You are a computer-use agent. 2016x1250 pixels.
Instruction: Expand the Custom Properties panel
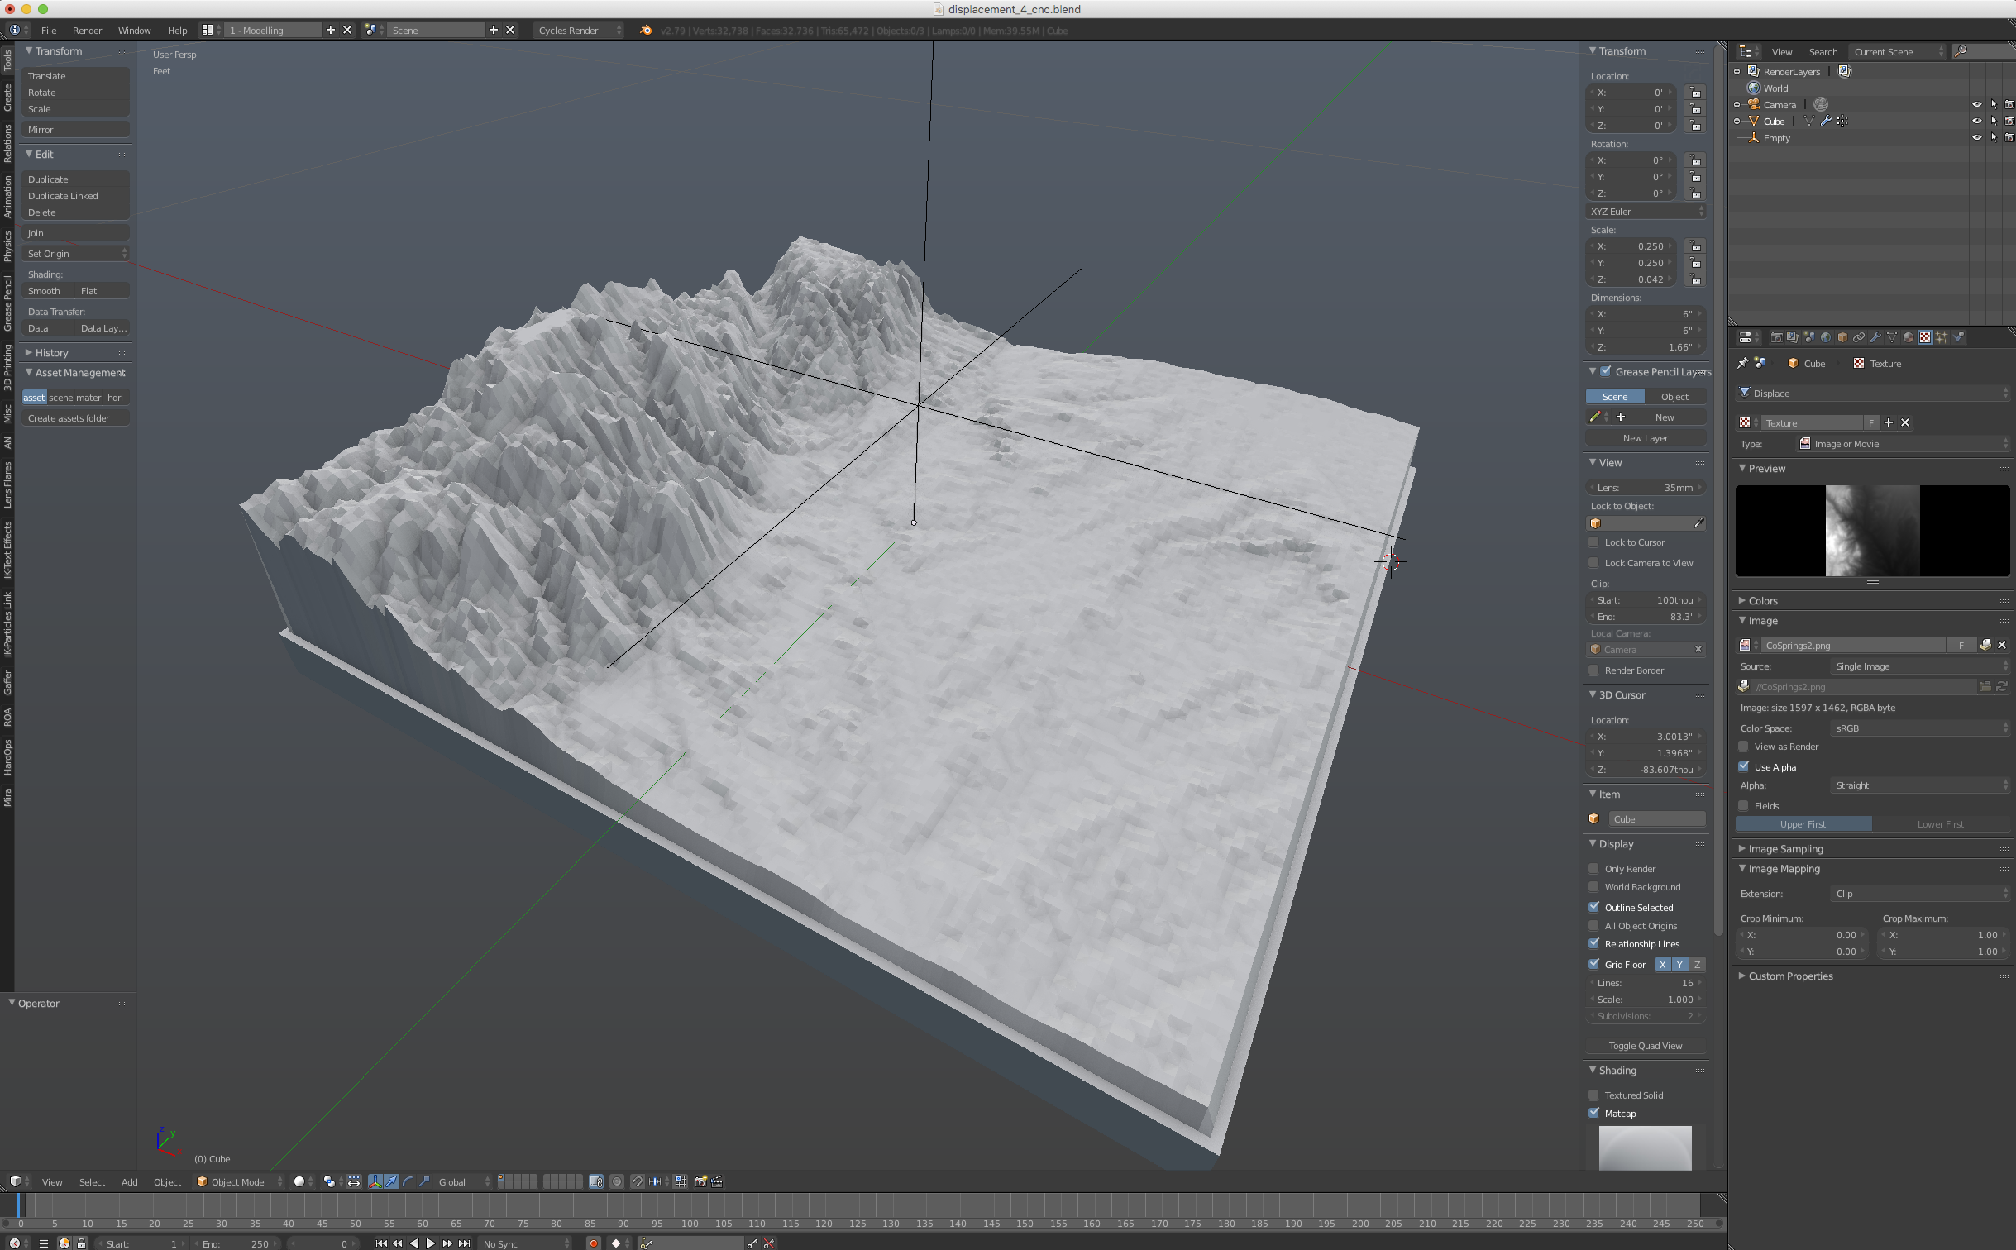point(1789,976)
